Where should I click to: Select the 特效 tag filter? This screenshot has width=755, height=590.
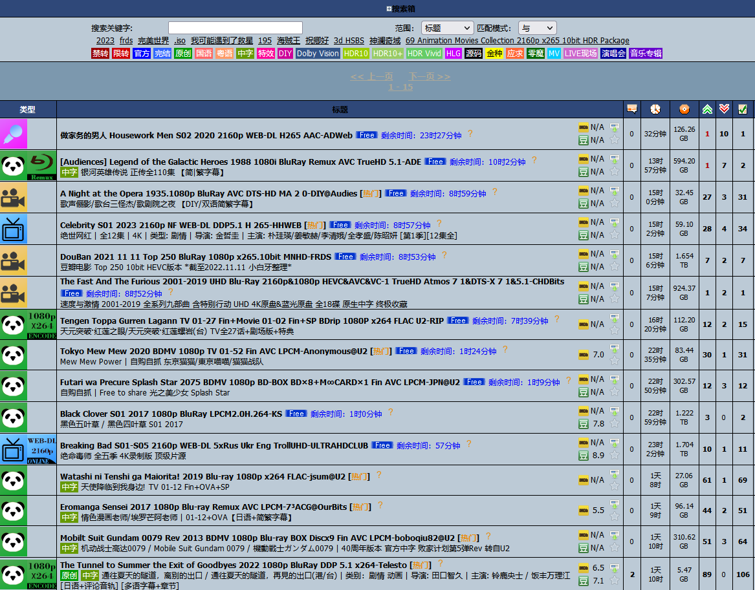(266, 54)
